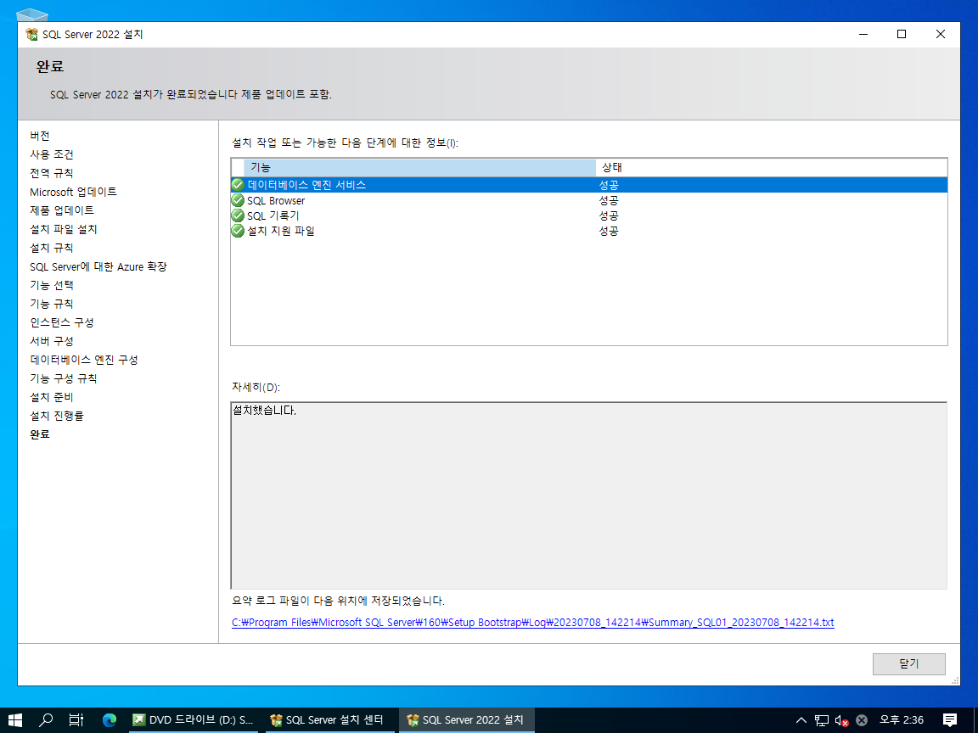Click the 전역 규칙 step in sidebar
This screenshot has width=978, height=733.
pos(52,173)
